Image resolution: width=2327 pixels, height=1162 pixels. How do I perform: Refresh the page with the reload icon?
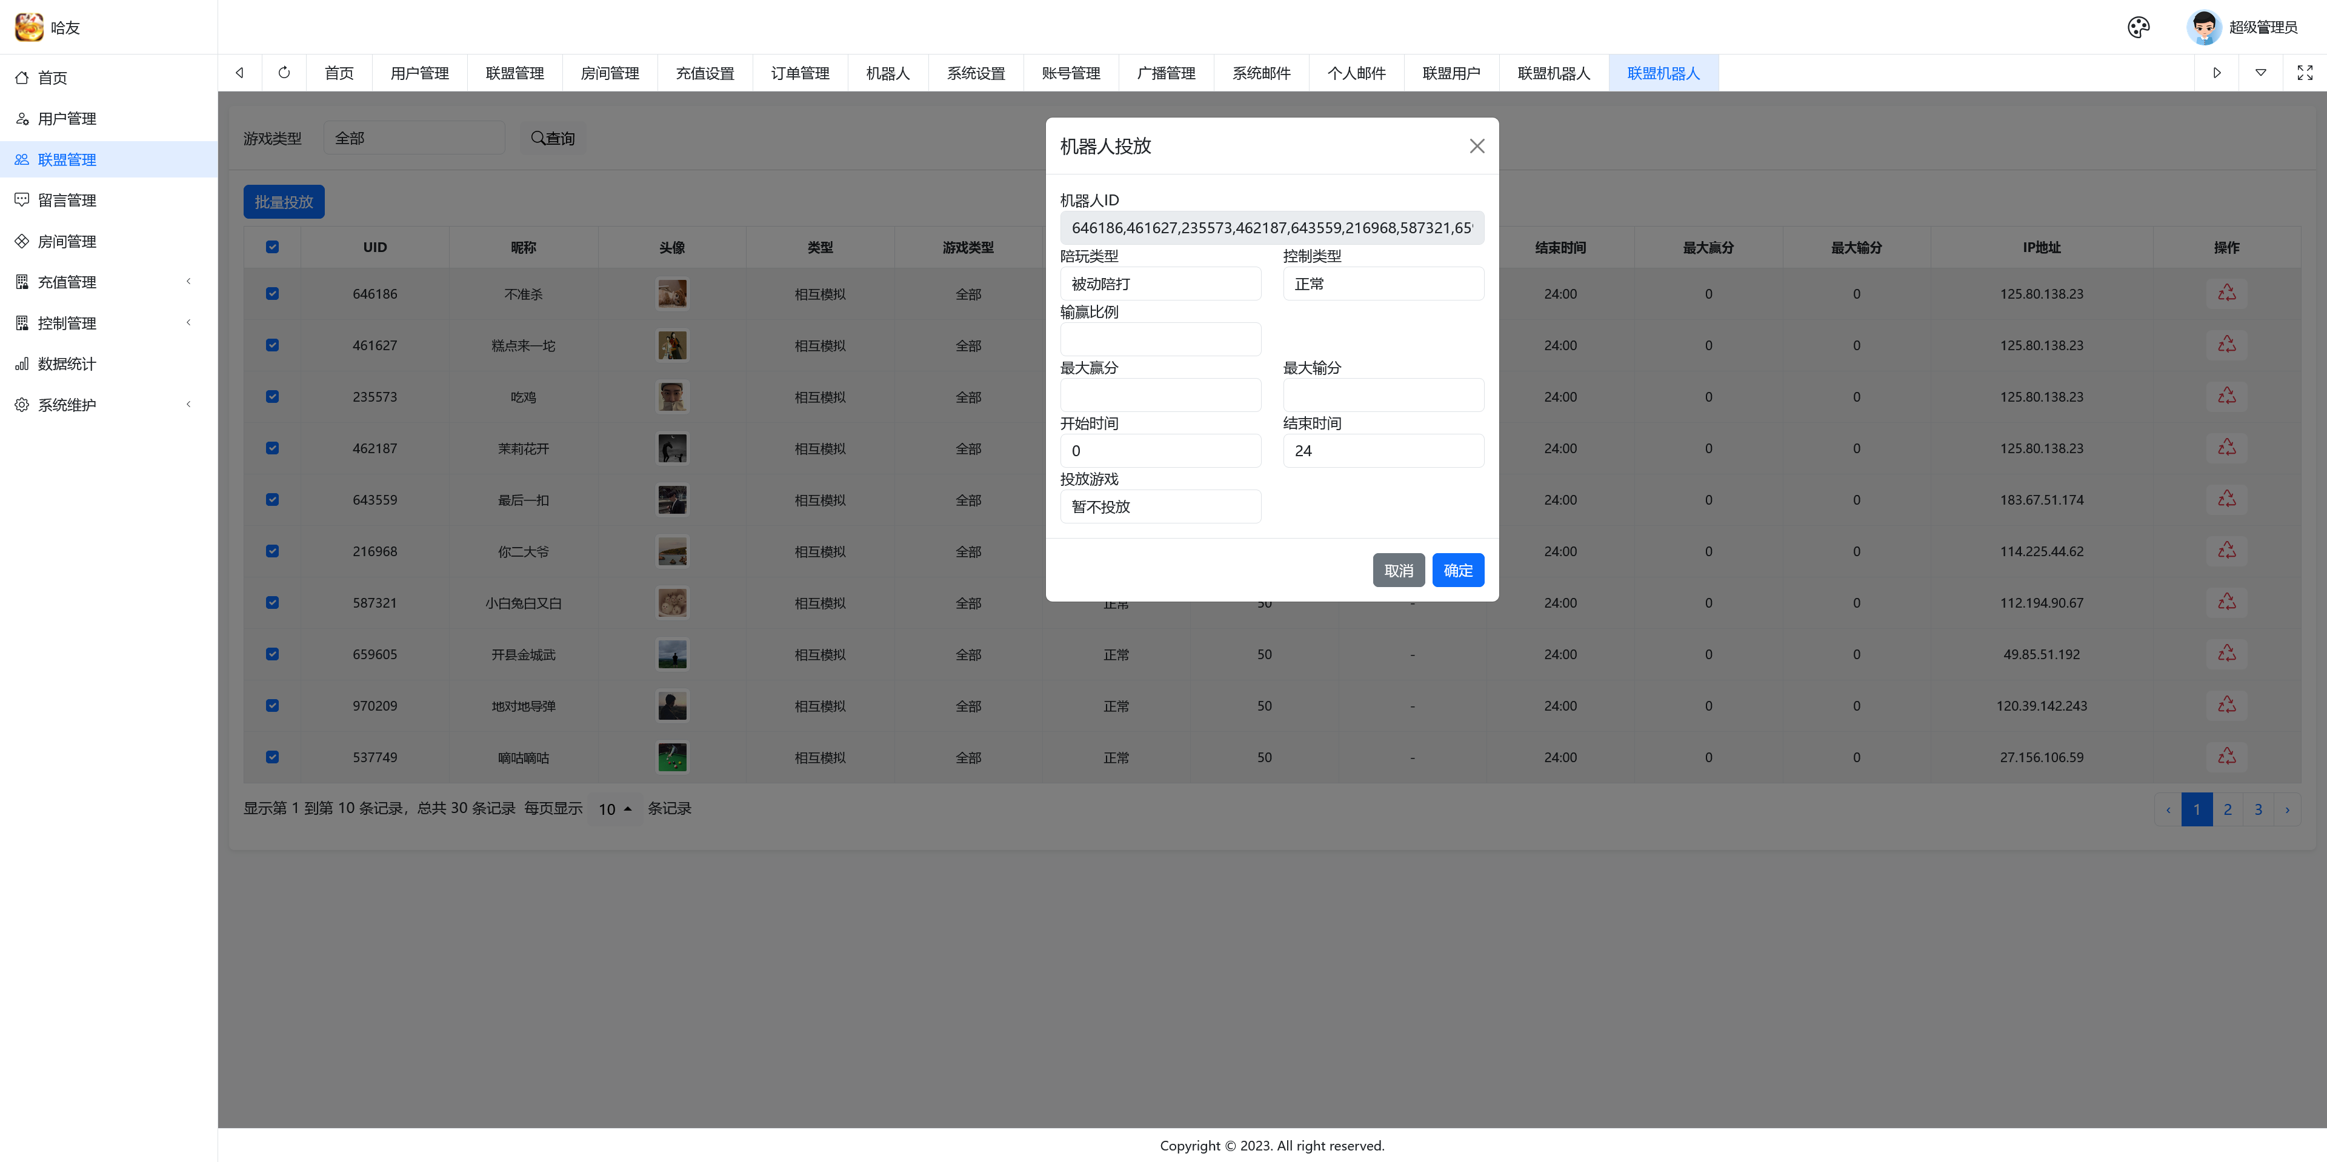point(284,72)
